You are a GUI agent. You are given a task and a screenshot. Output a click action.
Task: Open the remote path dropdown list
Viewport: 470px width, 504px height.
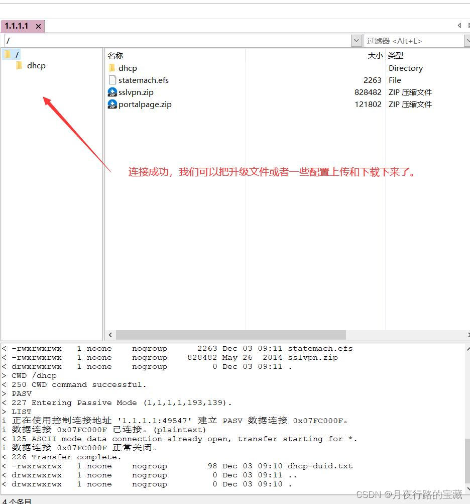356,40
